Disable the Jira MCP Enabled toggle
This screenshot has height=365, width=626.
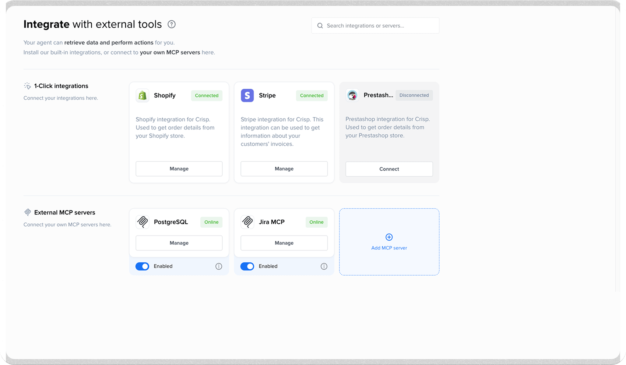click(247, 266)
